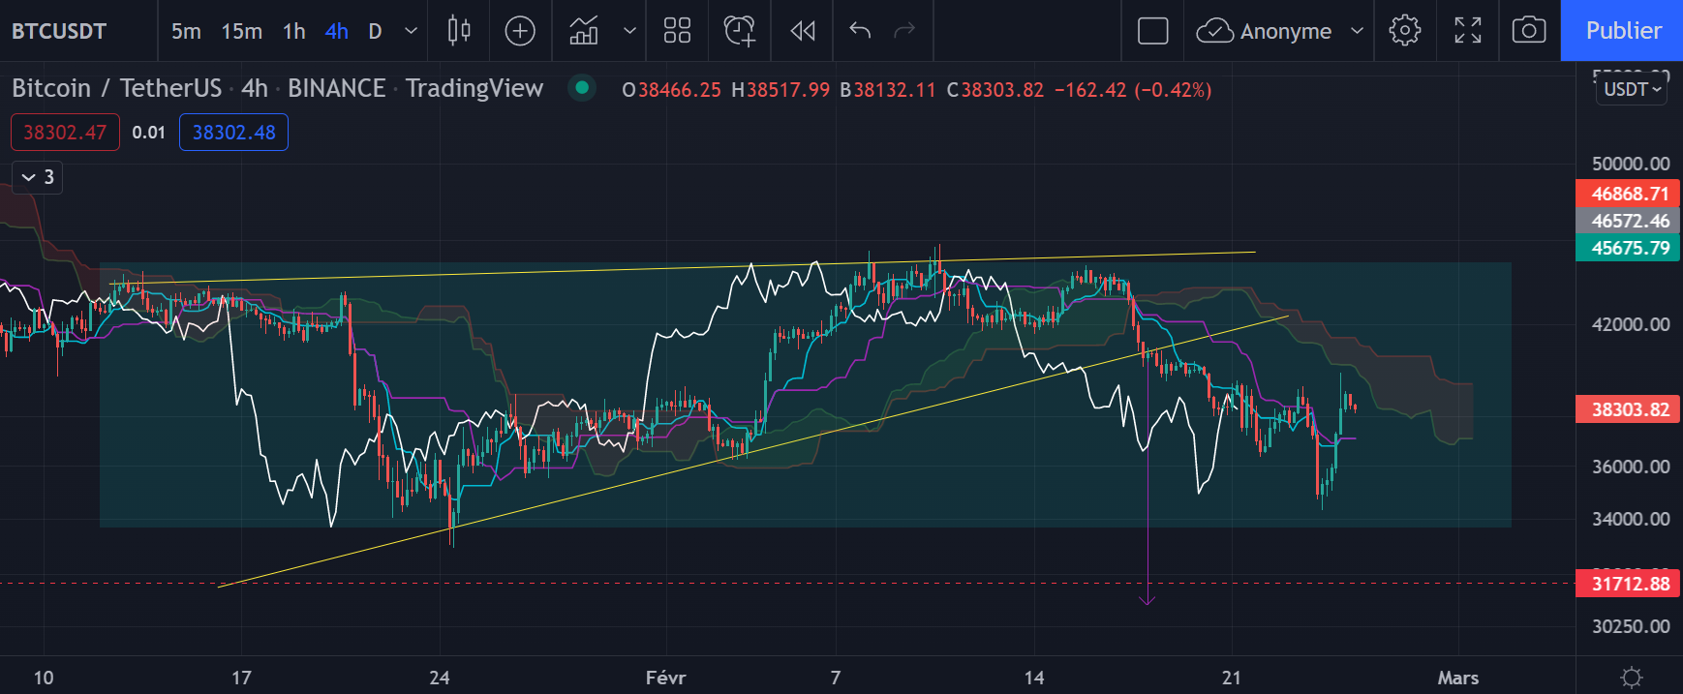Open the candlestick chart style selector

459,31
